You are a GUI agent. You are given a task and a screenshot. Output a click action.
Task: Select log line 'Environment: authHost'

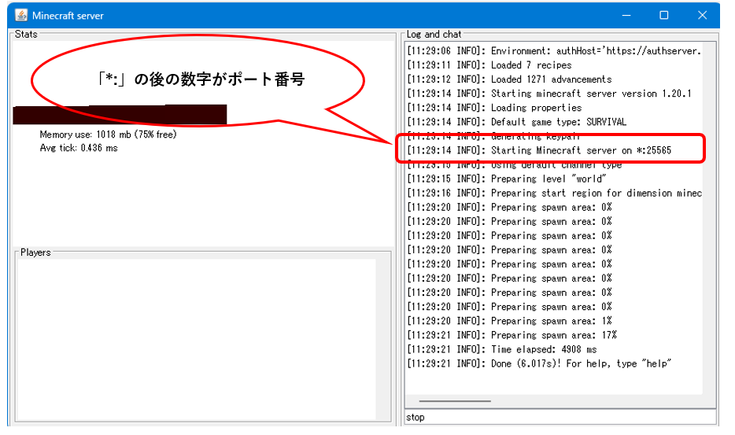[554, 50]
